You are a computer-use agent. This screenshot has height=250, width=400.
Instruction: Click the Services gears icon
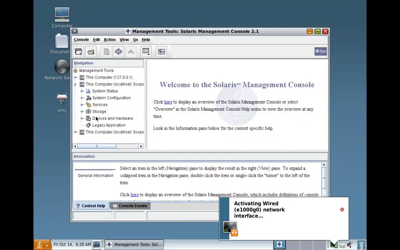pyautogui.click(x=88, y=105)
